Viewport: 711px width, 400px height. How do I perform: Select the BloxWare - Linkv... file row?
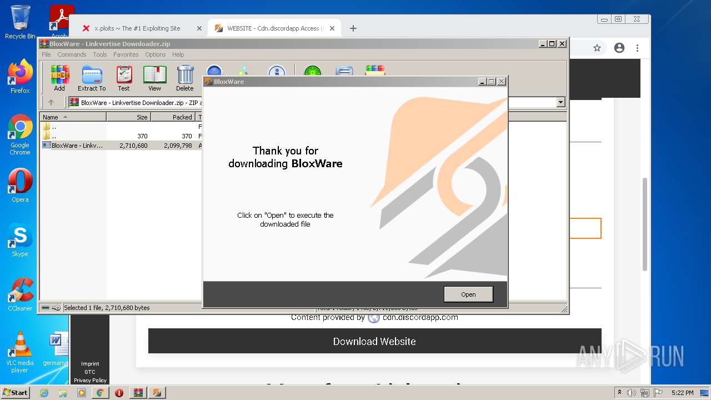click(121, 146)
